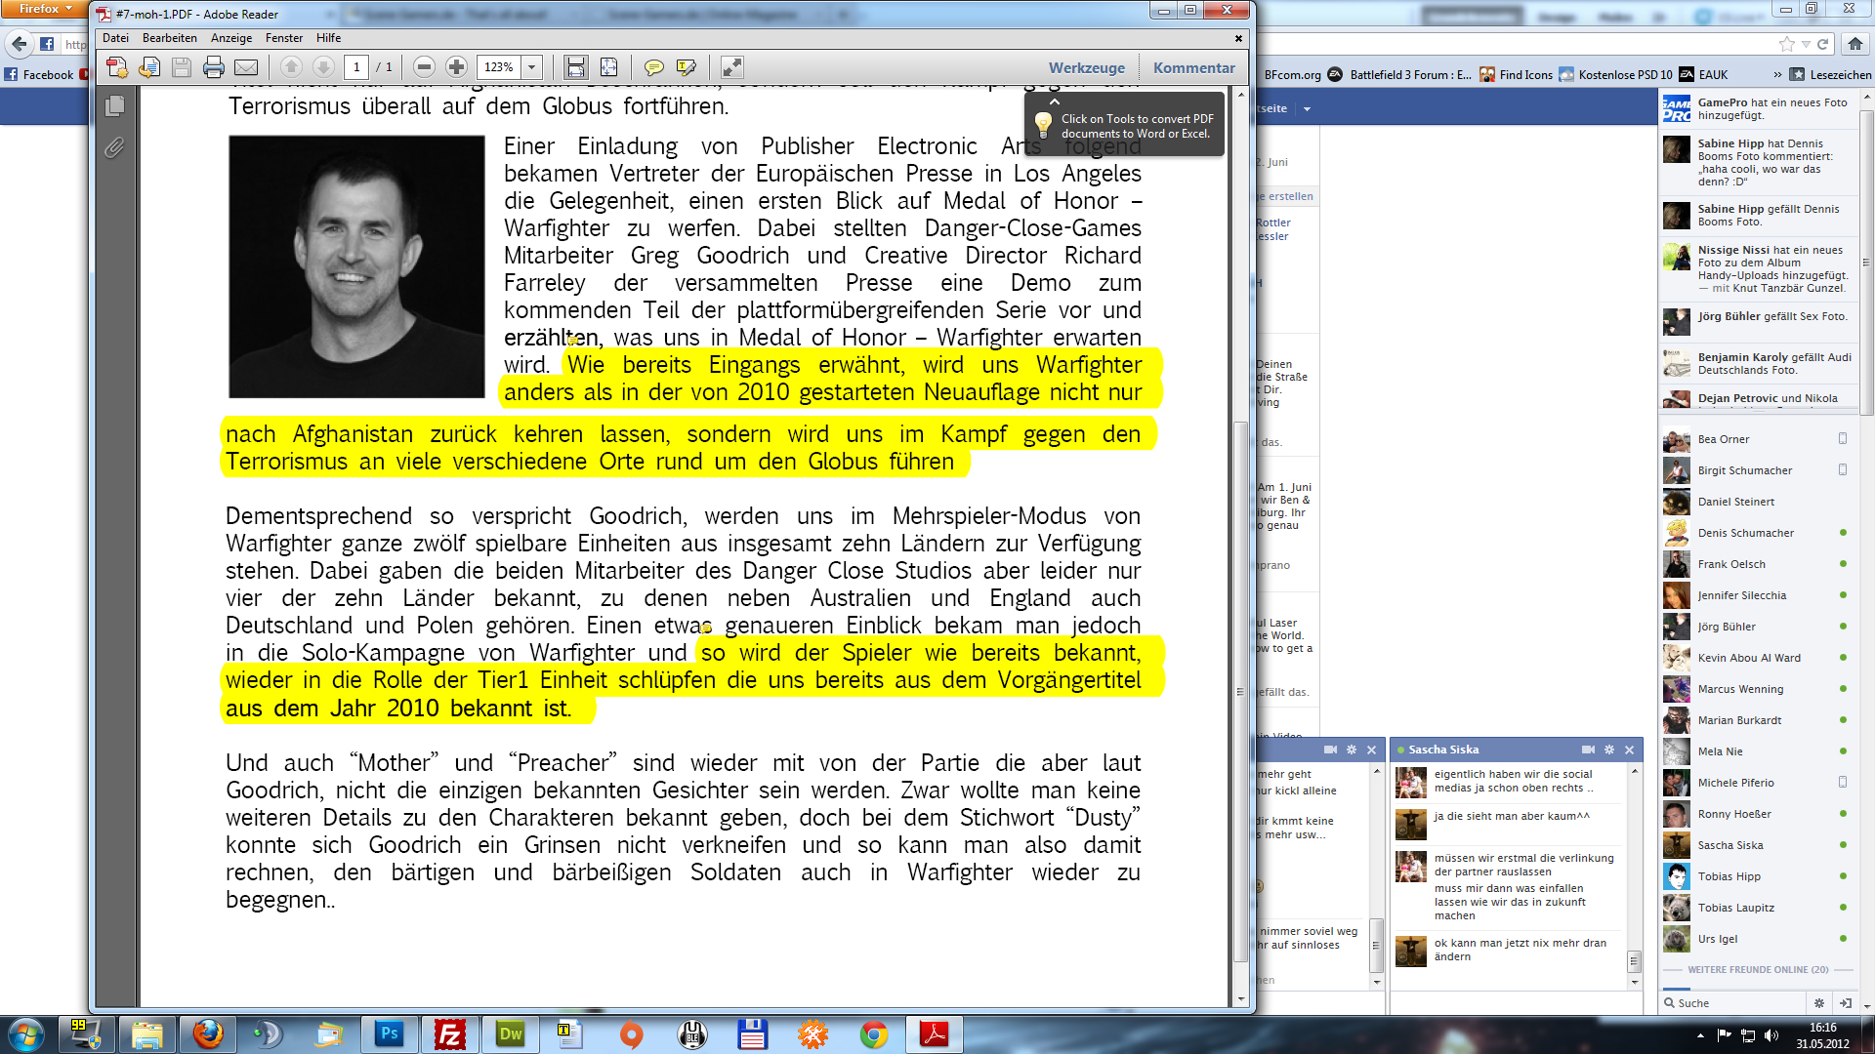Open the Datei menu
The width and height of the screenshot is (1875, 1054).
[x=115, y=38]
